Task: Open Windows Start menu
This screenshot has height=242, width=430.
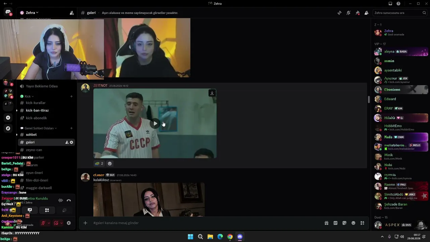Action: point(190,237)
